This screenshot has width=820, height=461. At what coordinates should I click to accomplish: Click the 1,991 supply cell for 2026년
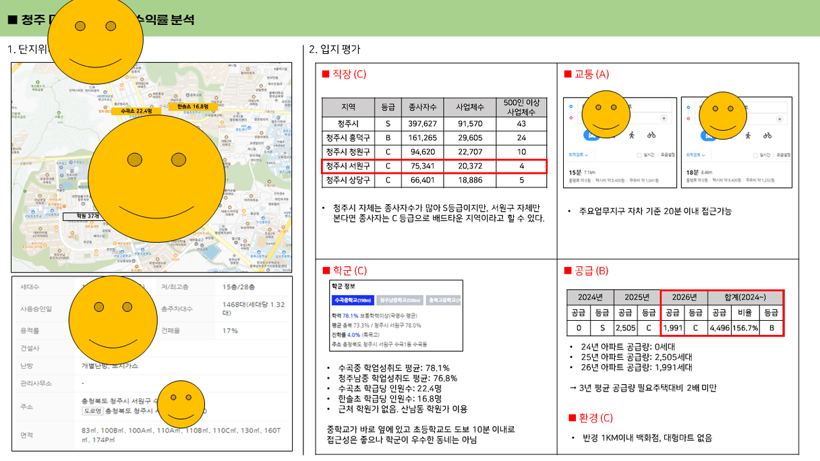672,329
